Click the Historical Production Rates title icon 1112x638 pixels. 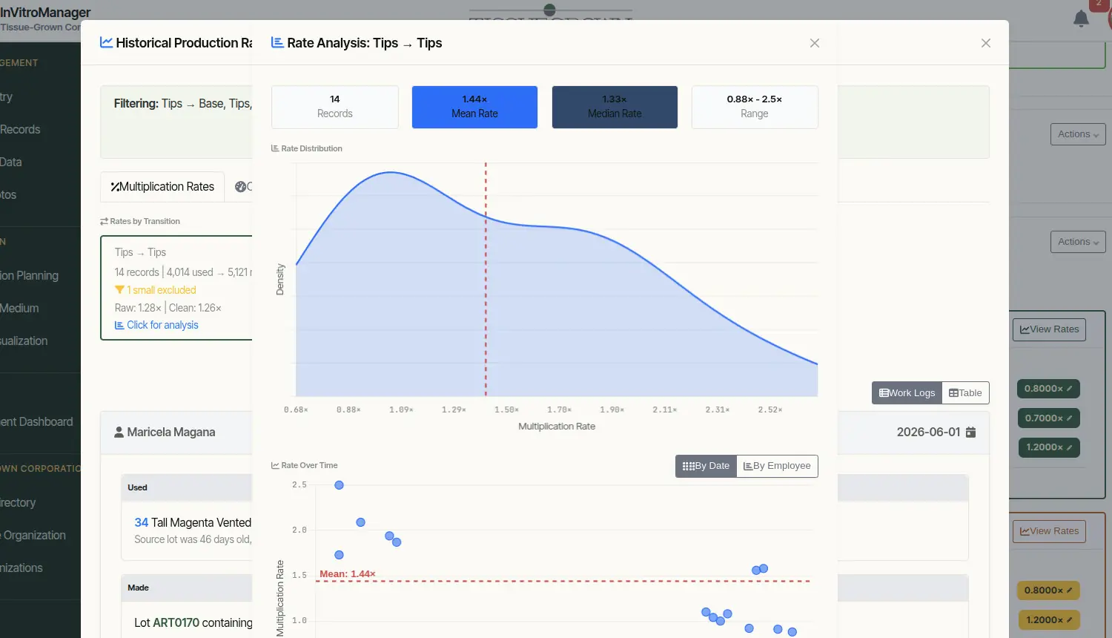[x=106, y=42]
